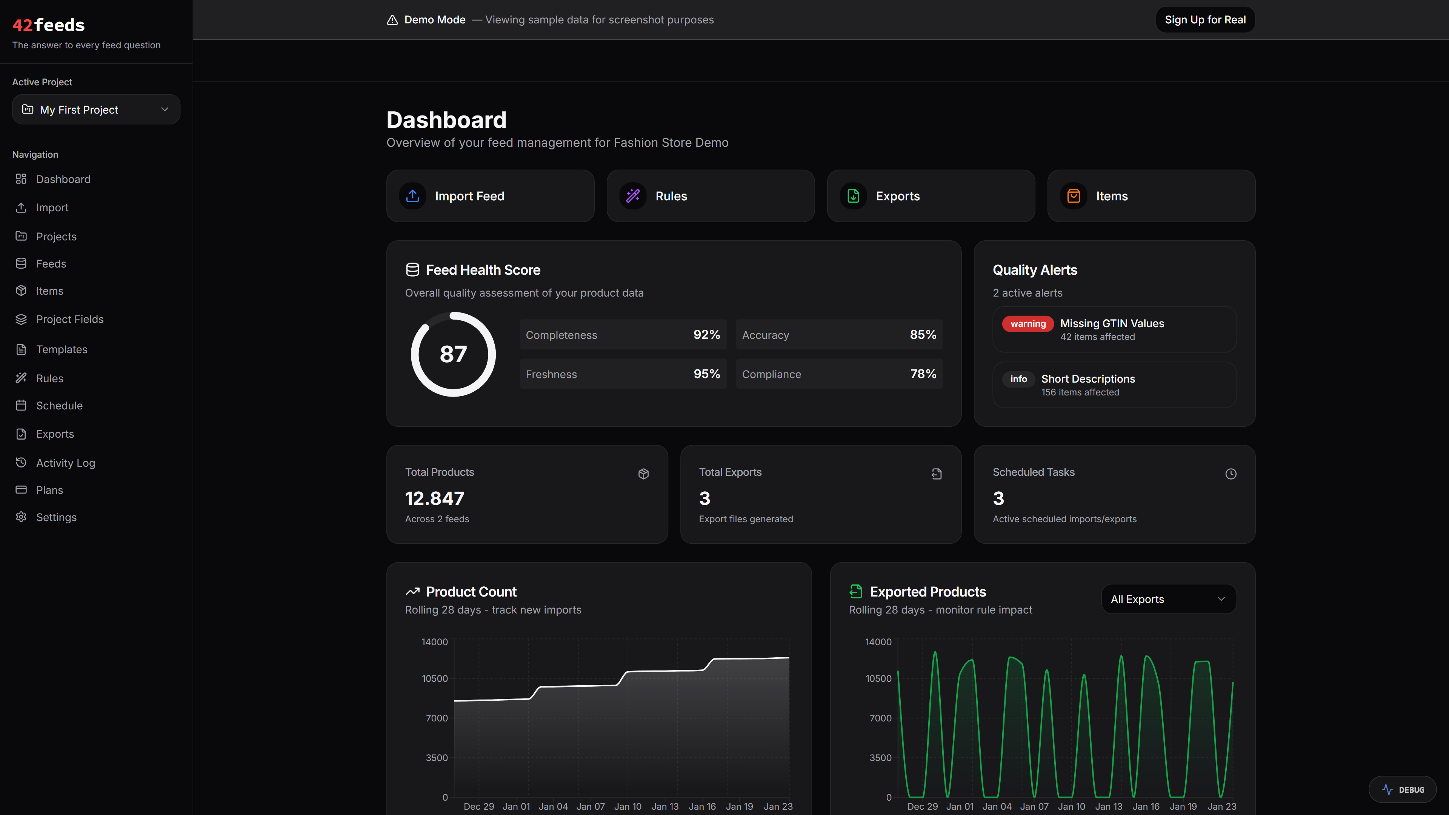The height and width of the screenshot is (815, 1449).
Task: Click the Exports document icon card
Action: [x=853, y=196]
